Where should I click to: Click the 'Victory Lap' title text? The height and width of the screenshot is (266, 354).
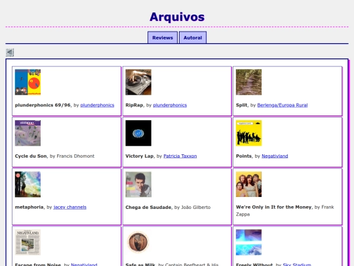(139, 156)
